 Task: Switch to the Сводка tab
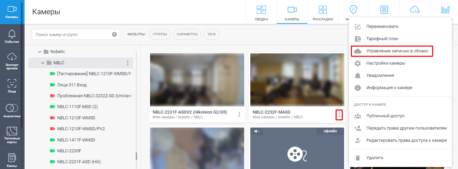[x=261, y=12]
